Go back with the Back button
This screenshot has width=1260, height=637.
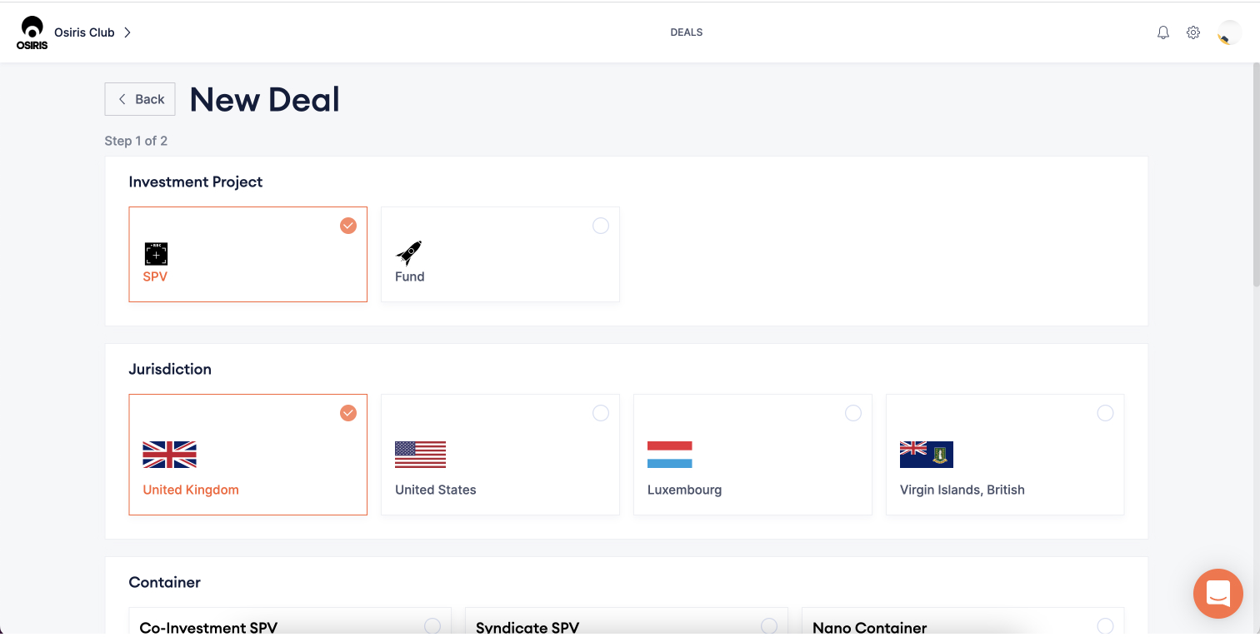pyautogui.click(x=140, y=99)
